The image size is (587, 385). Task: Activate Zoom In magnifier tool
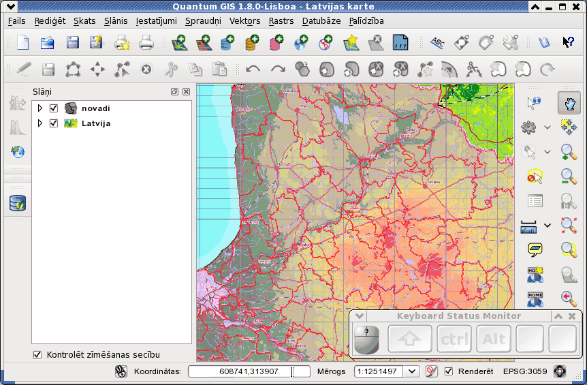[x=569, y=152]
